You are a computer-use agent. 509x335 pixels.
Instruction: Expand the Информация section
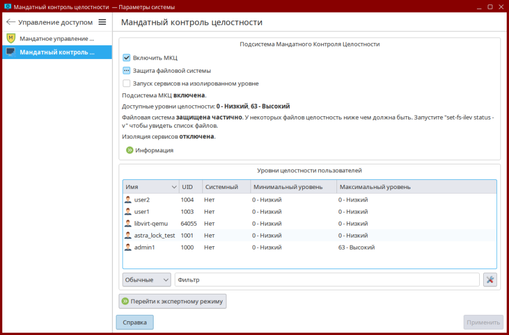[154, 151]
